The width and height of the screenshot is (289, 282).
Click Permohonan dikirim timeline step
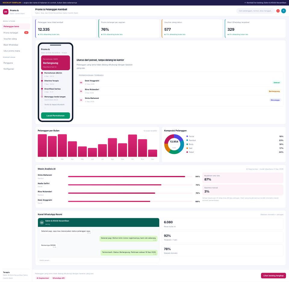pos(55,74)
